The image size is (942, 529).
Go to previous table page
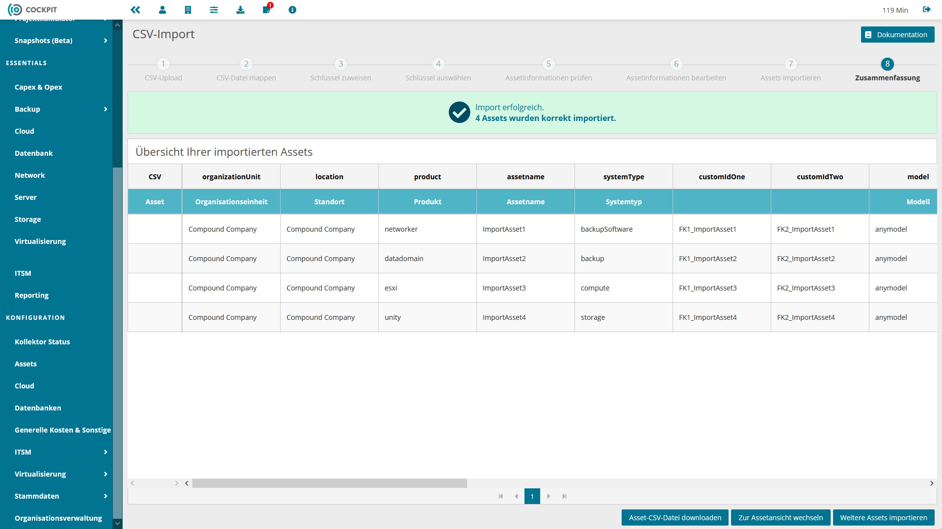coord(516,496)
